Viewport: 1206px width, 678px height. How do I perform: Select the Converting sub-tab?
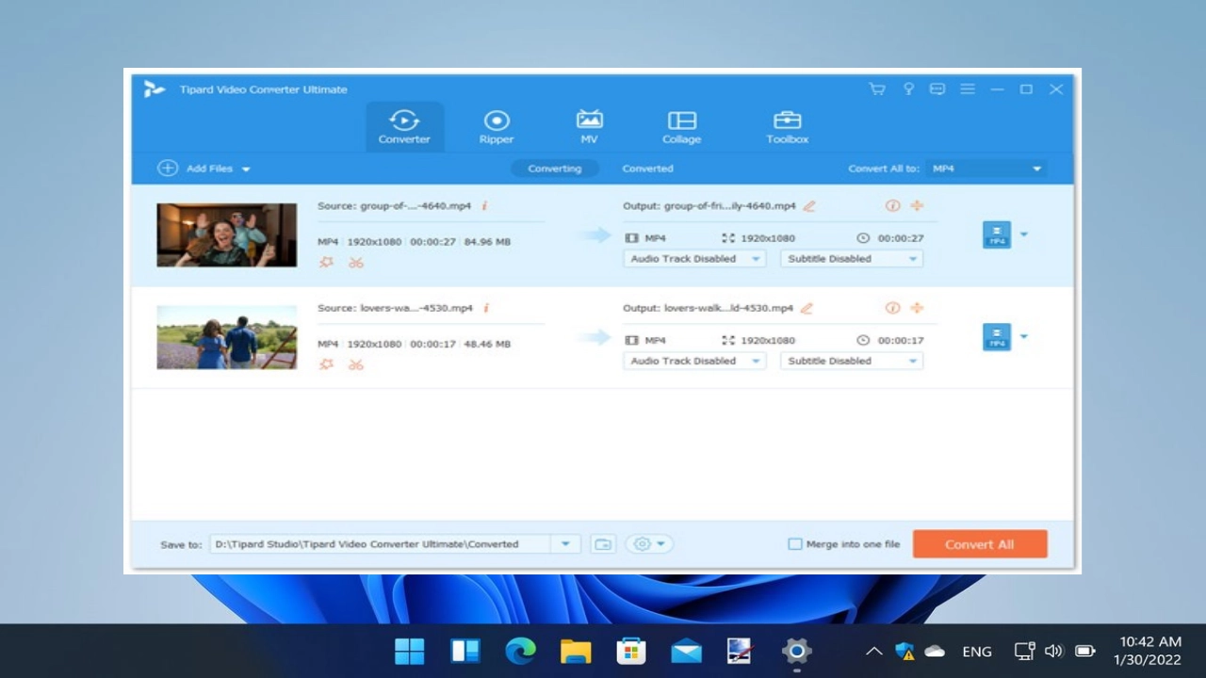(554, 169)
